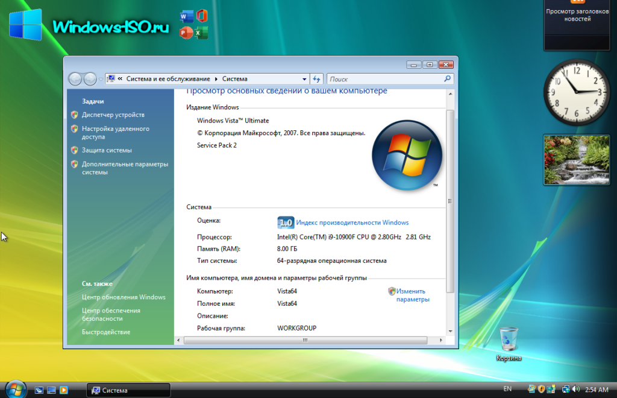617x398 pixels.
Task: Go forward with the Forward navigation arrow
Action: 90,79
